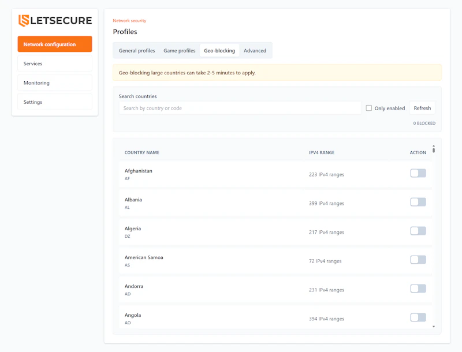Enable blocking for Algeria
Viewport: 462px width, 352px height.
coord(418,231)
